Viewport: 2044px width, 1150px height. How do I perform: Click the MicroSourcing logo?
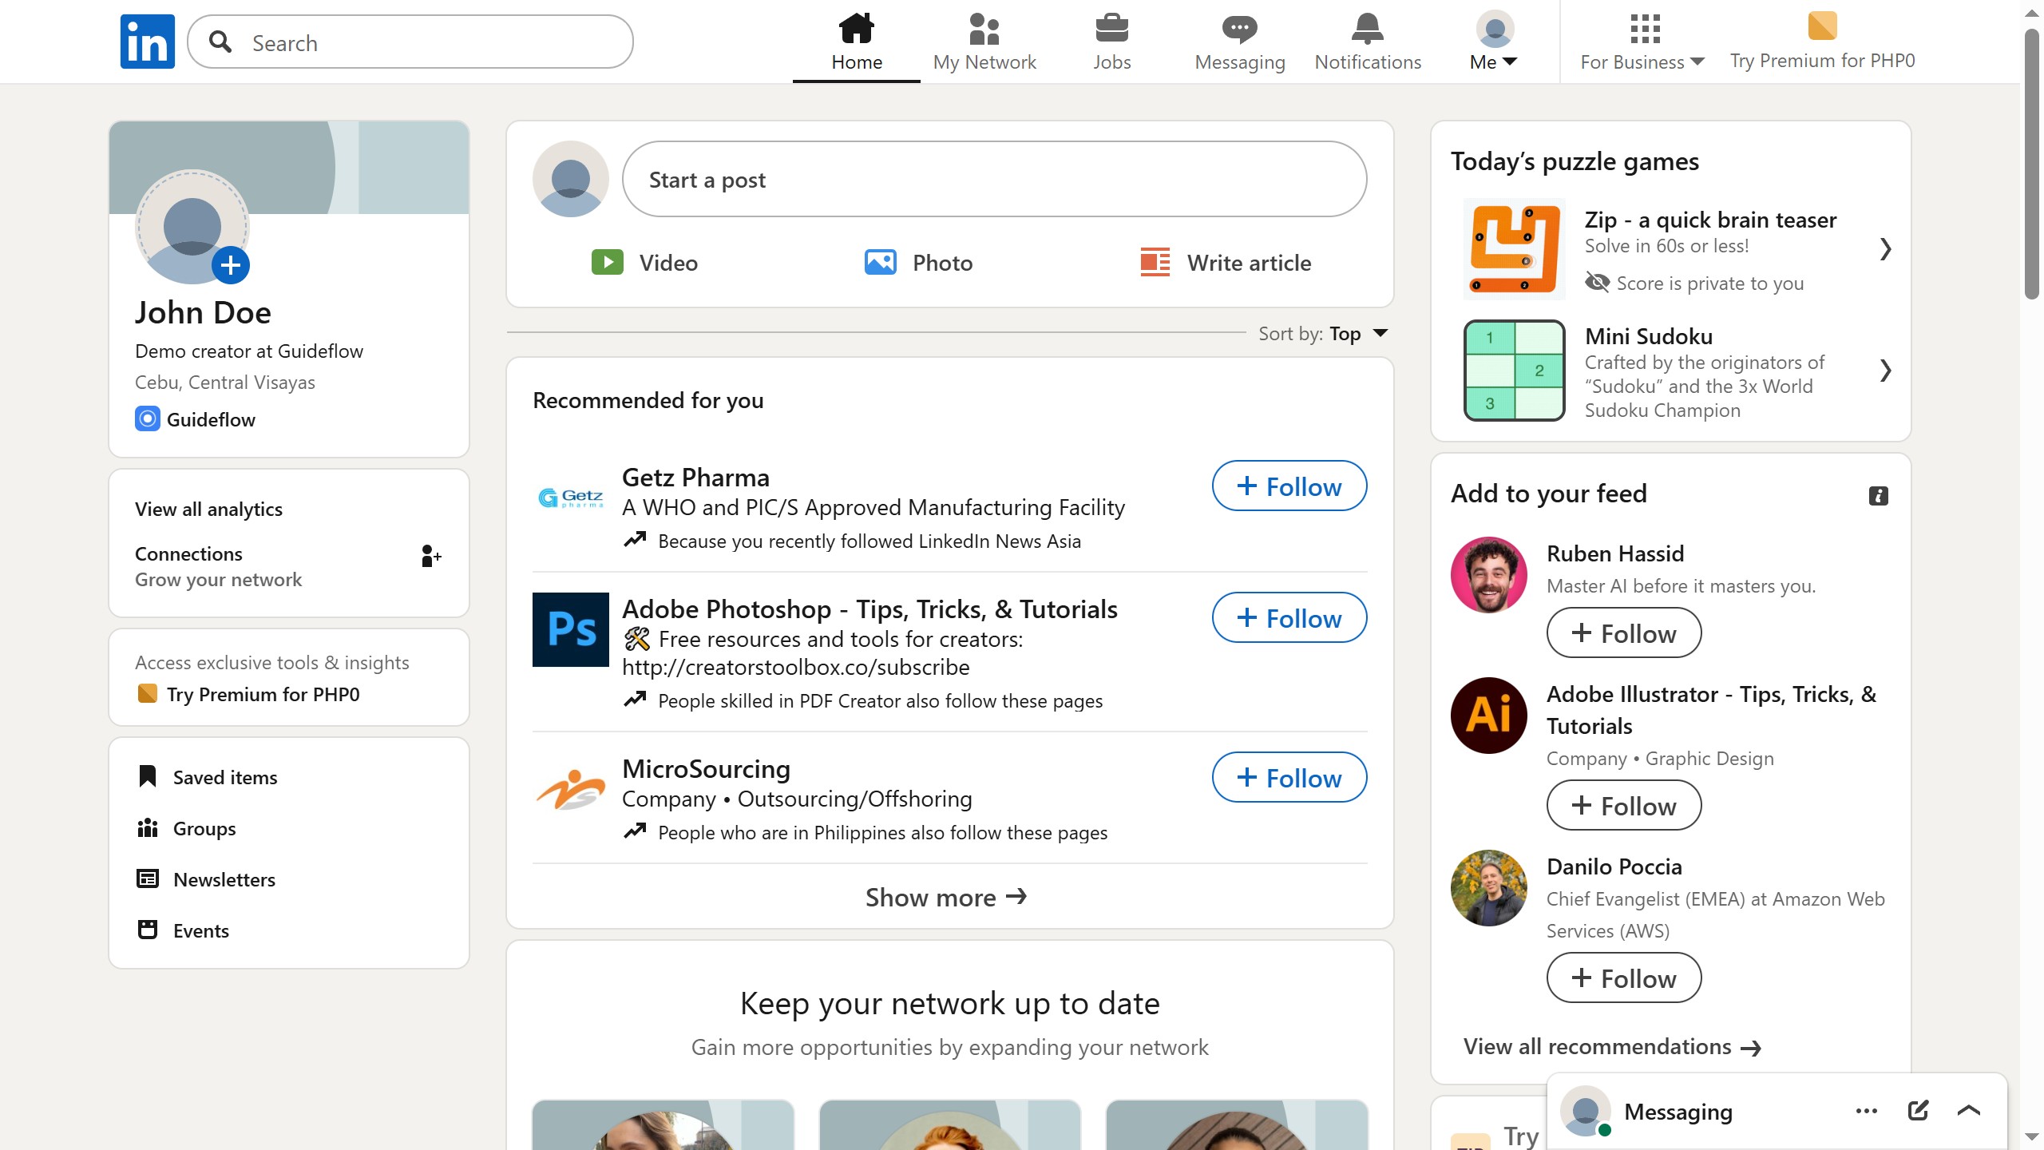pos(571,790)
